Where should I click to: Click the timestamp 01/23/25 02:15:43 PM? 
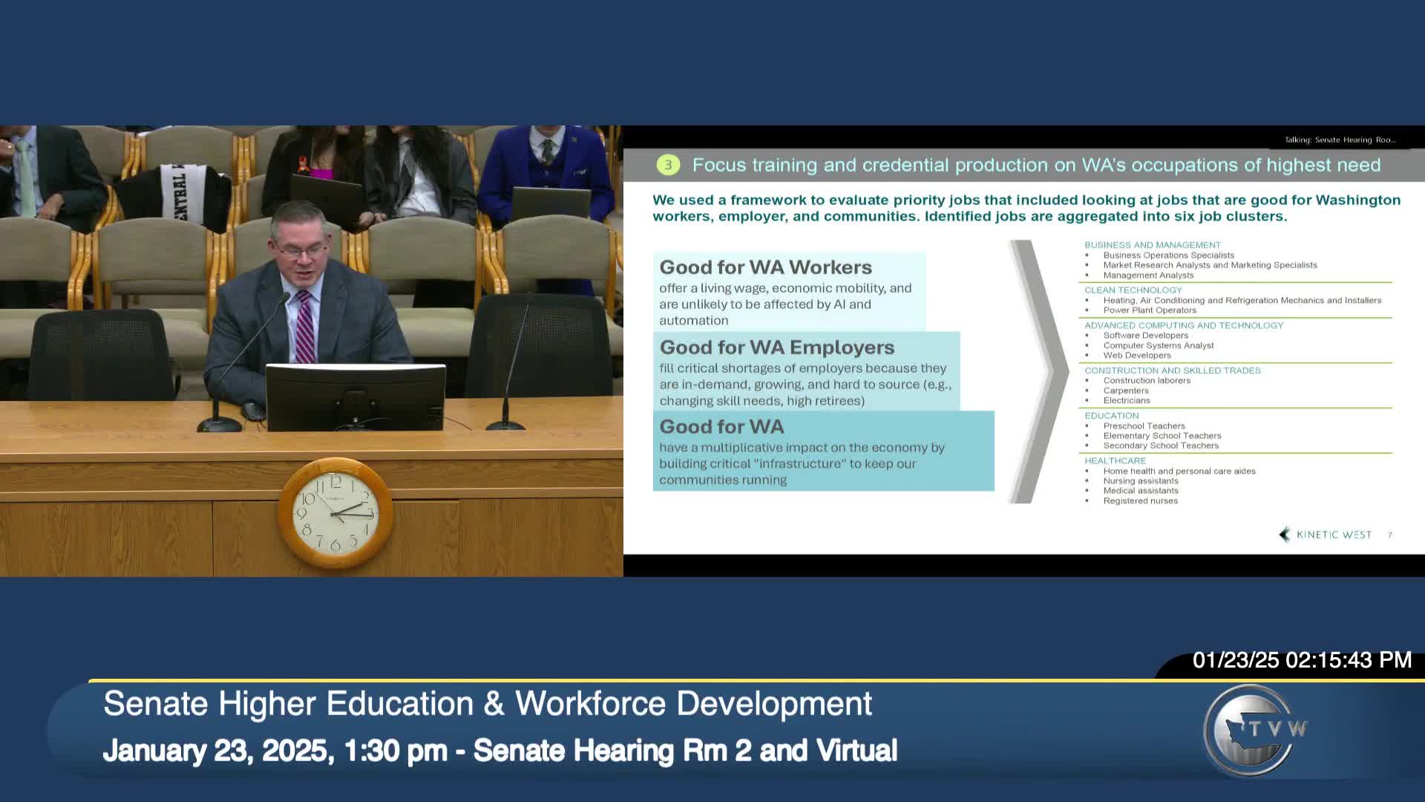pyautogui.click(x=1301, y=660)
